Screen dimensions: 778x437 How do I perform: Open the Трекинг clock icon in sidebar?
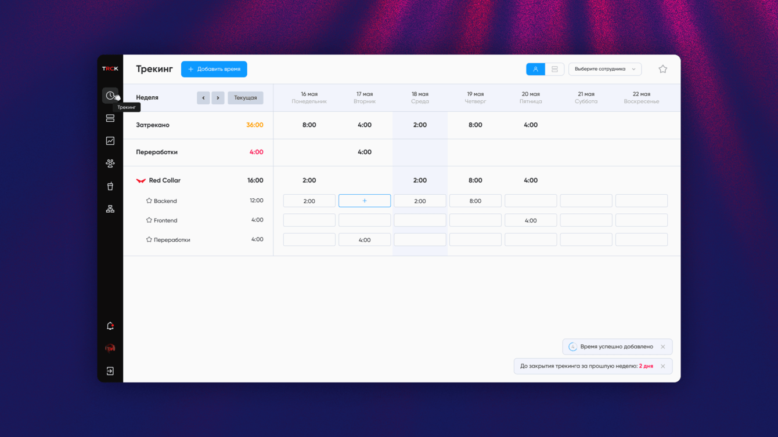[x=110, y=95]
